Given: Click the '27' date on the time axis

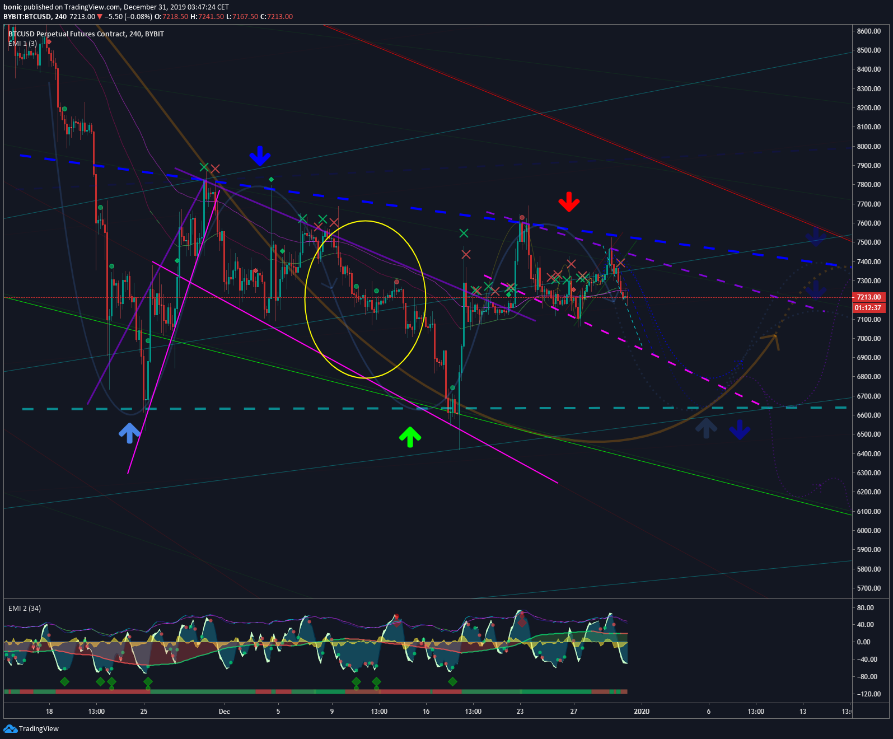Looking at the screenshot, I should point(574,712).
